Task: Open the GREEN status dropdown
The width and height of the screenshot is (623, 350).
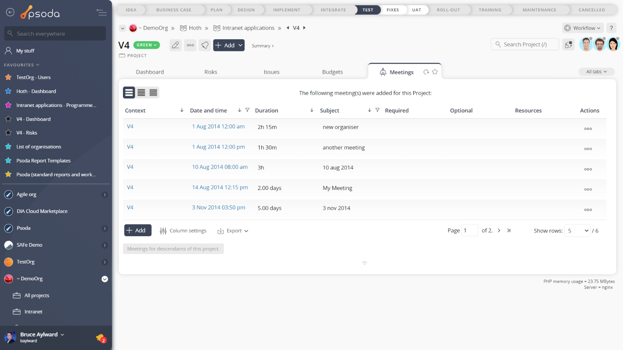Action: click(x=147, y=45)
